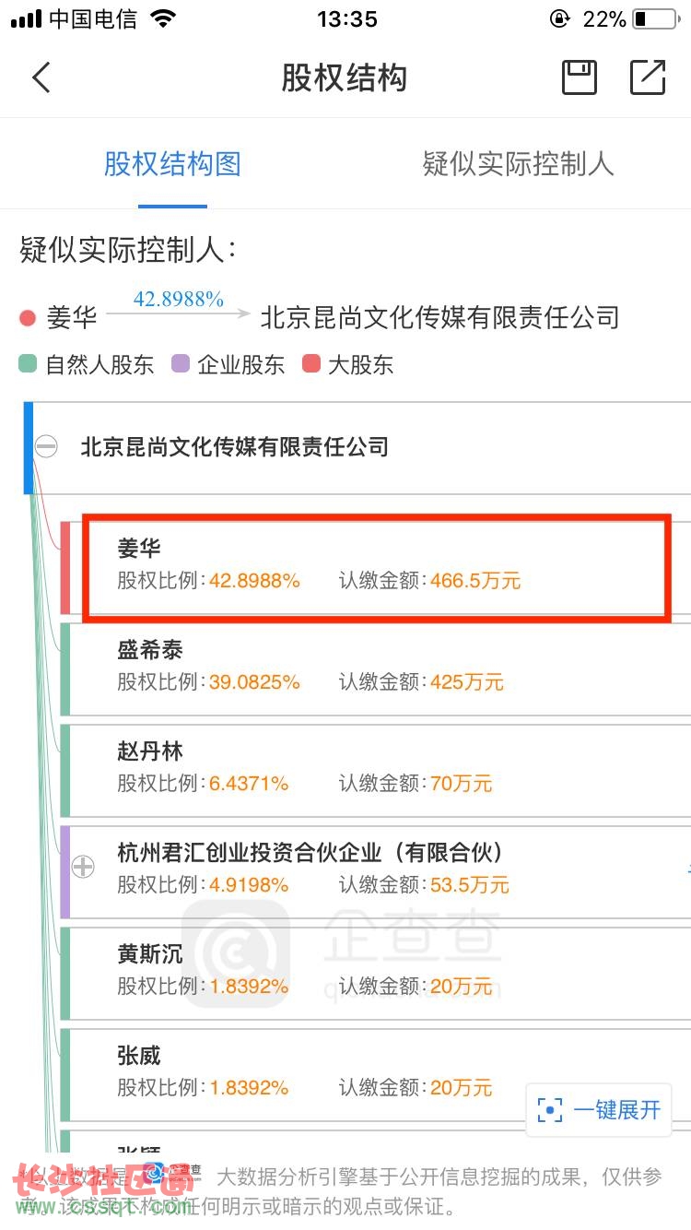Tap the purple 企业股东 legend swatch
The height and width of the screenshot is (1230, 691).
tap(181, 364)
